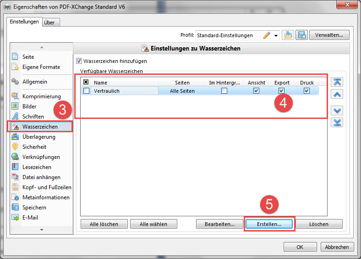Click the load profile folder icon
The width and height of the screenshot is (361, 259).
click(x=288, y=35)
